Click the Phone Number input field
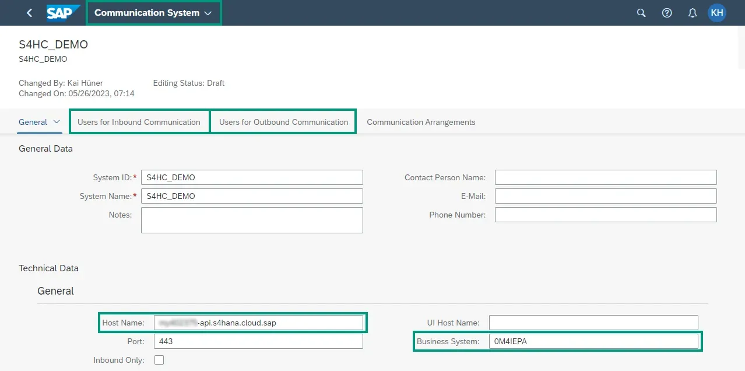Image resolution: width=745 pixels, height=371 pixels. (606, 215)
